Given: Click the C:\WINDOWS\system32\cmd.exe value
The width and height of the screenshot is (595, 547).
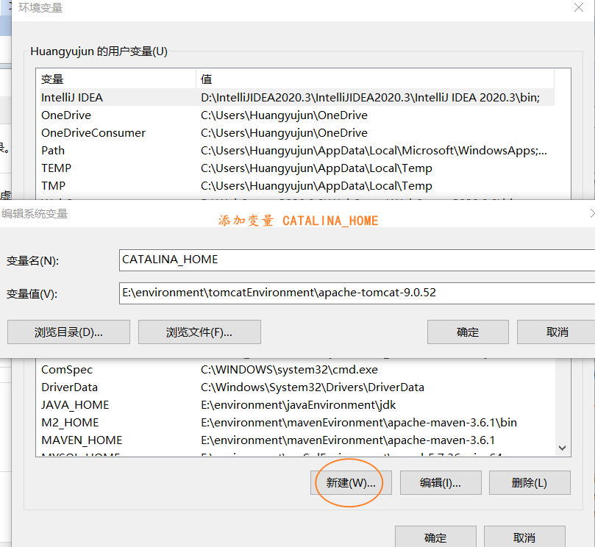Looking at the screenshot, I should 289,370.
